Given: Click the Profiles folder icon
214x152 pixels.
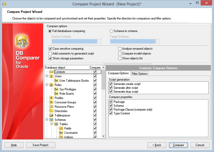Looking at the screenshot, I should point(51,98).
